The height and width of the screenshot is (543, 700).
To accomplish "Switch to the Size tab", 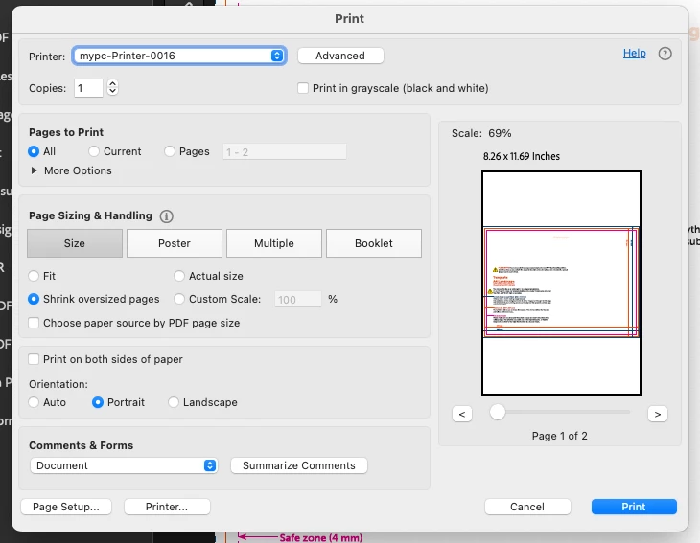I will click(x=75, y=243).
